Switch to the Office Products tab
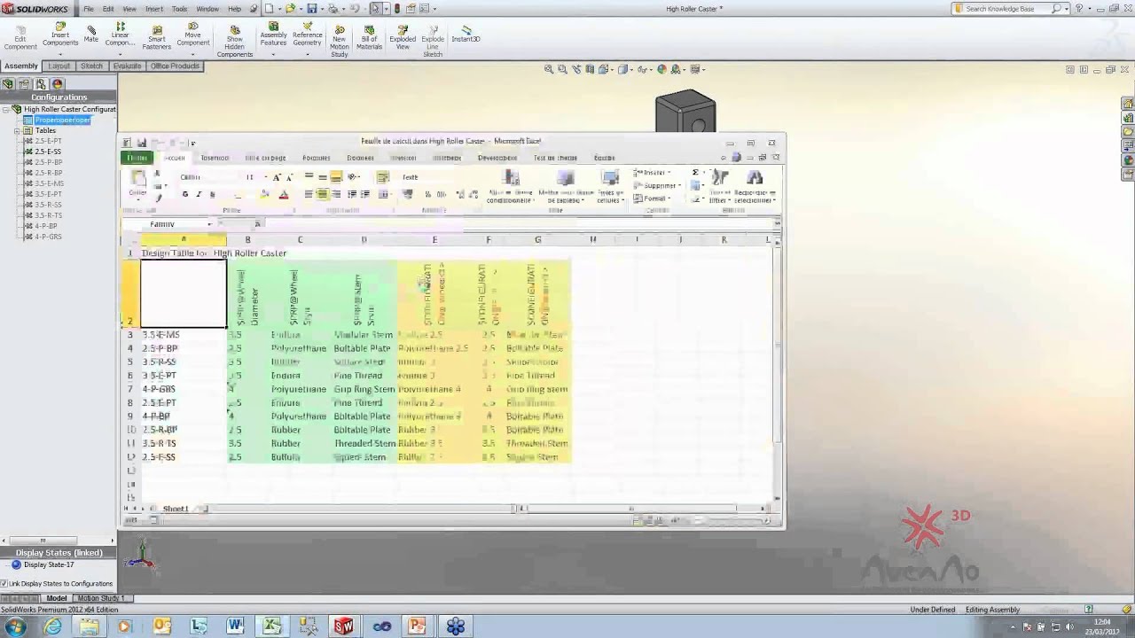The width and height of the screenshot is (1135, 638). coord(175,66)
